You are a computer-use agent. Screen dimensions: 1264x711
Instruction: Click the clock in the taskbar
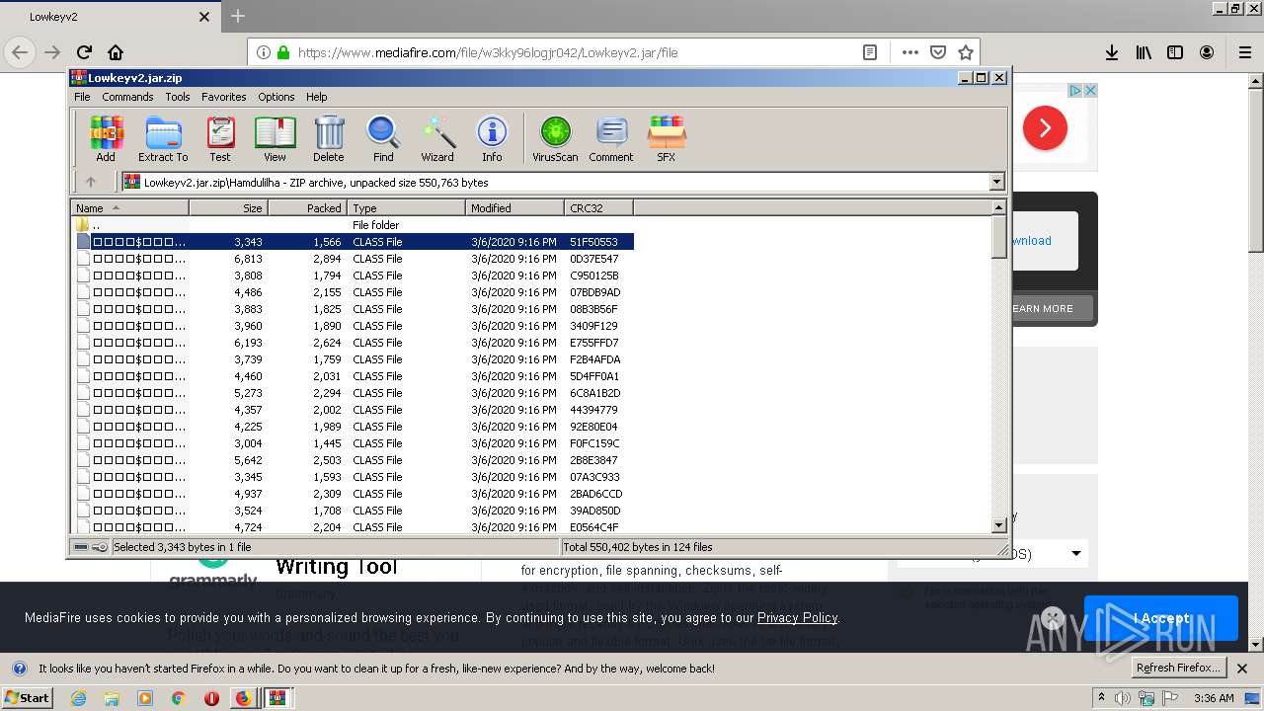[x=1214, y=698]
